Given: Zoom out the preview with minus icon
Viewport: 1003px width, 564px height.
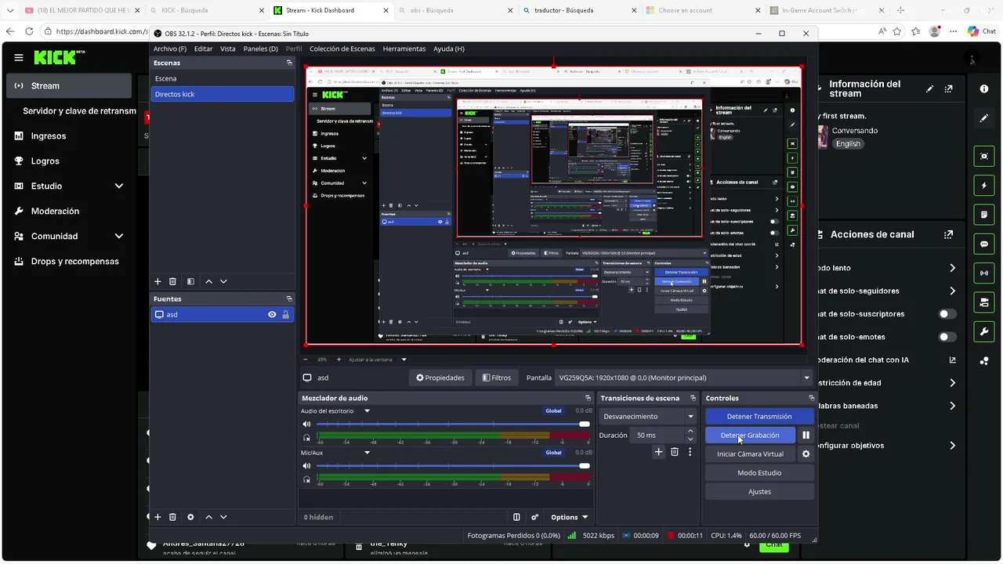Looking at the screenshot, I should pos(306,360).
